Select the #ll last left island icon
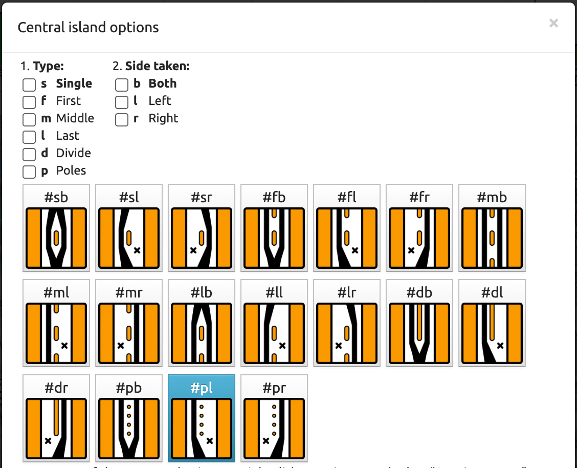 274,323
